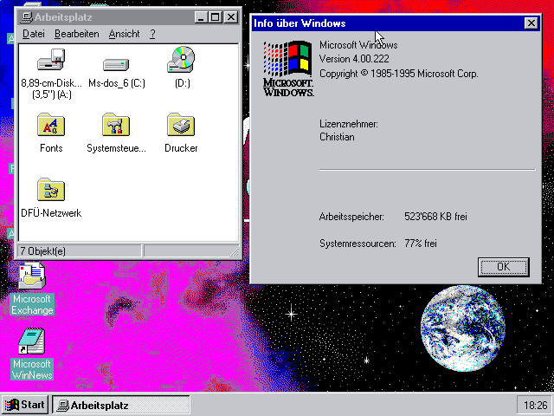This screenshot has width=554, height=416.
Task: Select the Microsoft Exchange desktop icon
Action: coord(32,276)
